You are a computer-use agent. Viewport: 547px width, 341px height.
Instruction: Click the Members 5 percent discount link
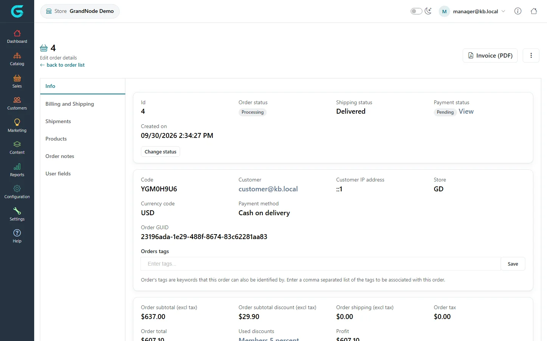tap(269, 339)
